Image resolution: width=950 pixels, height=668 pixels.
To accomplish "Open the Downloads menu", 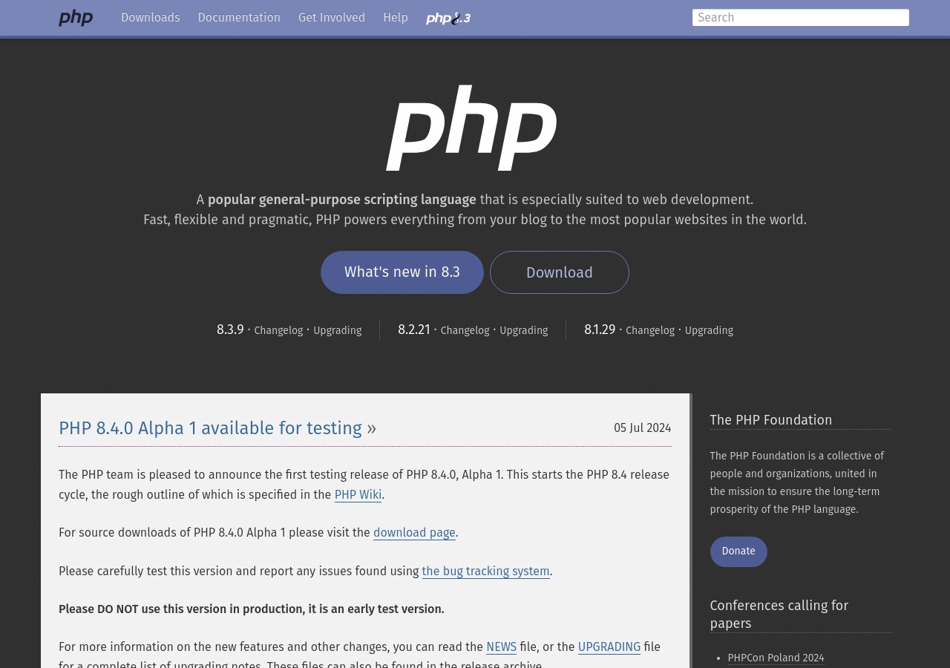I will coord(150,18).
